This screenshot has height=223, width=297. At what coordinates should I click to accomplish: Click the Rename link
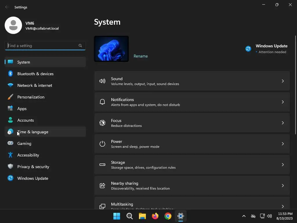(141, 56)
